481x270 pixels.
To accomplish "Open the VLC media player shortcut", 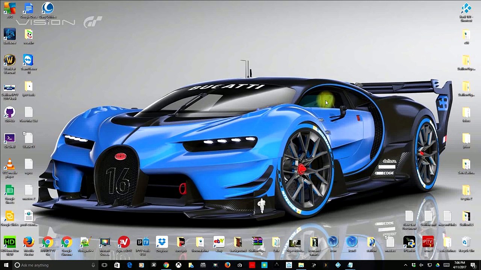I will (10, 168).
